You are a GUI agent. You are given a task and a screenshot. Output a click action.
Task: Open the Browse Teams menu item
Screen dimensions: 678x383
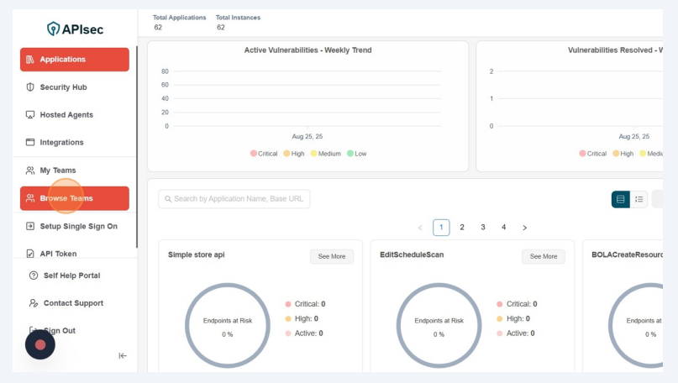pos(75,198)
